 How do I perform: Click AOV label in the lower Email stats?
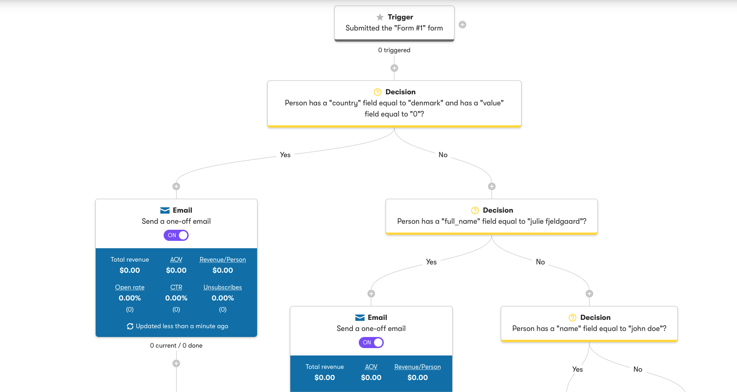click(x=371, y=367)
